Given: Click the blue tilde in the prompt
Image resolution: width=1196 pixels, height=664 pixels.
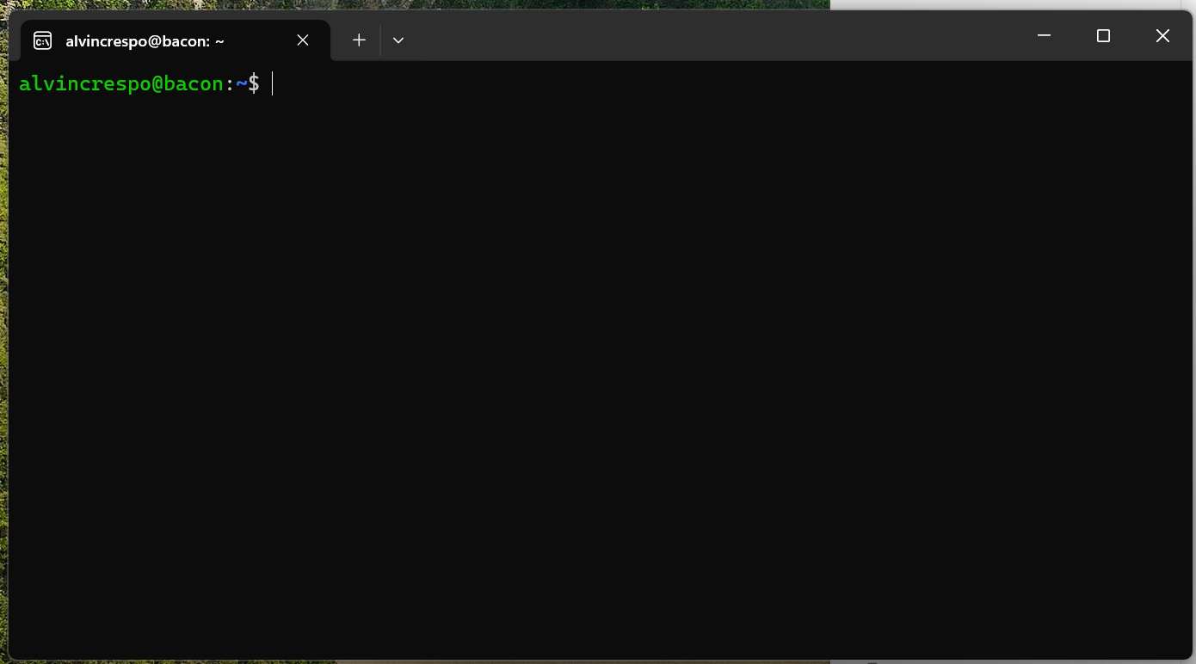Looking at the screenshot, I should [x=241, y=83].
